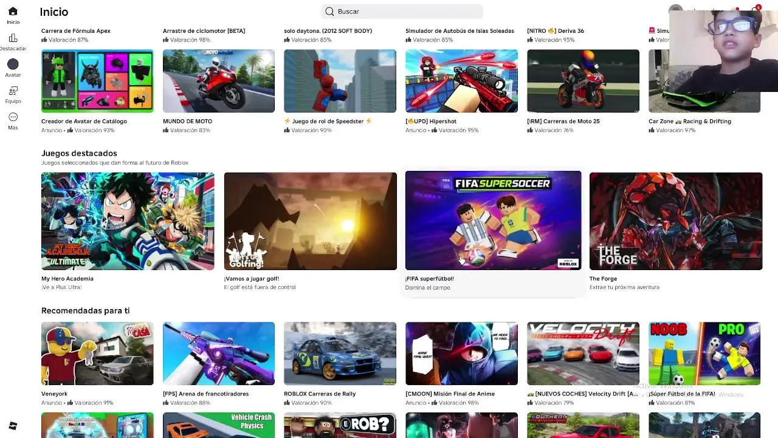
Task: Click Simulador de Autobús de Islas Soleadas title
Action: pyautogui.click(x=460, y=31)
